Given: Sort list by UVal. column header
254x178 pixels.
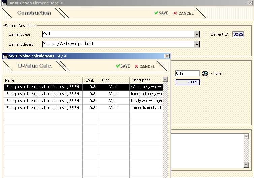Looking at the screenshot, I should (90, 80).
